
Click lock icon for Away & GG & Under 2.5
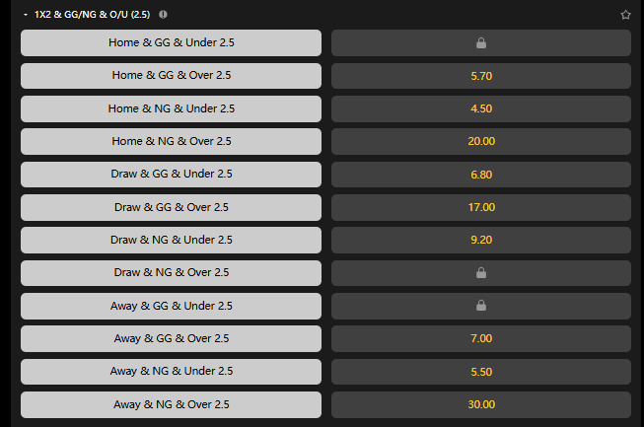tap(481, 306)
